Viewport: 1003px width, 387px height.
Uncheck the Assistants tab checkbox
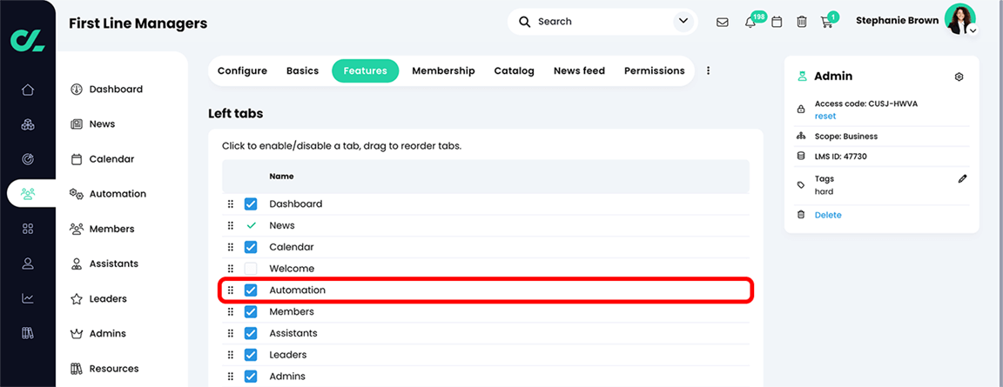coord(251,333)
